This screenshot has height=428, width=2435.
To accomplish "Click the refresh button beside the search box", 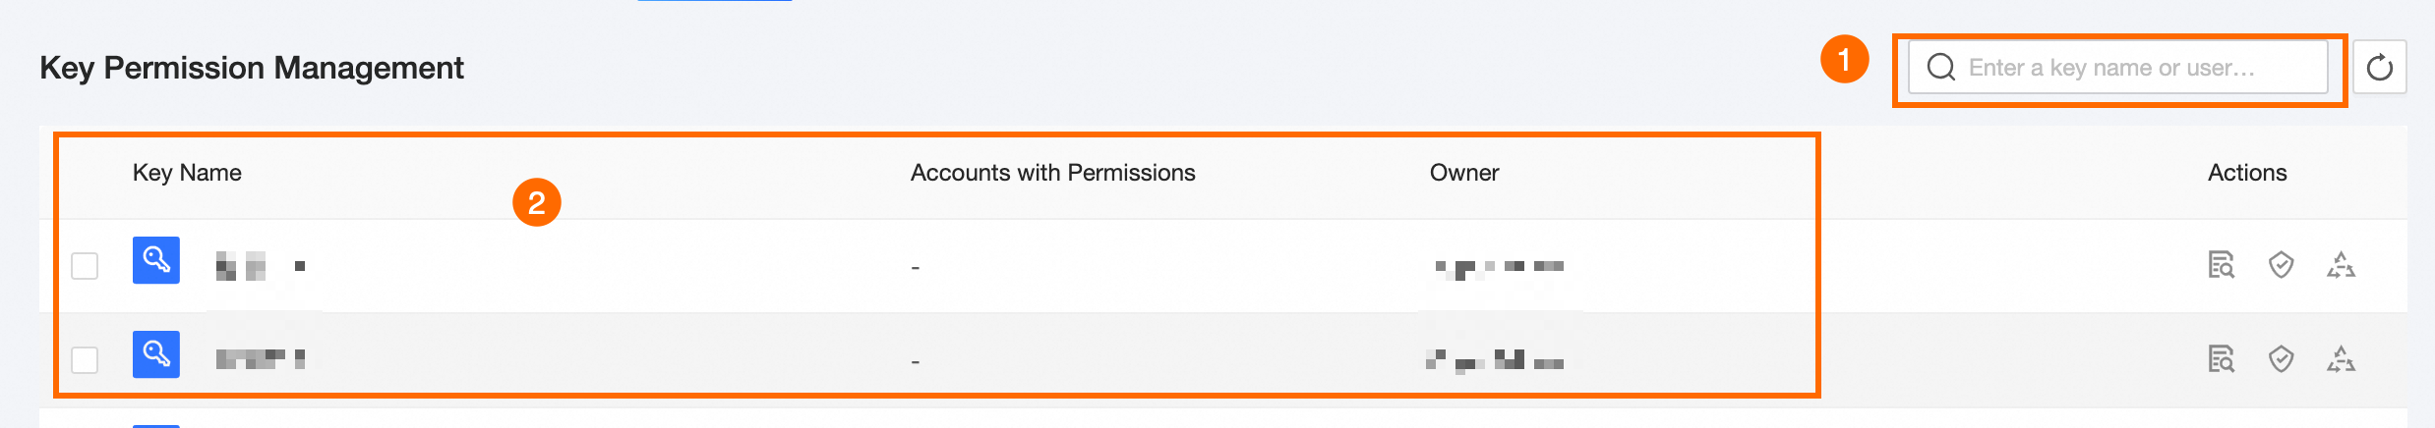I will (2379, 68).
